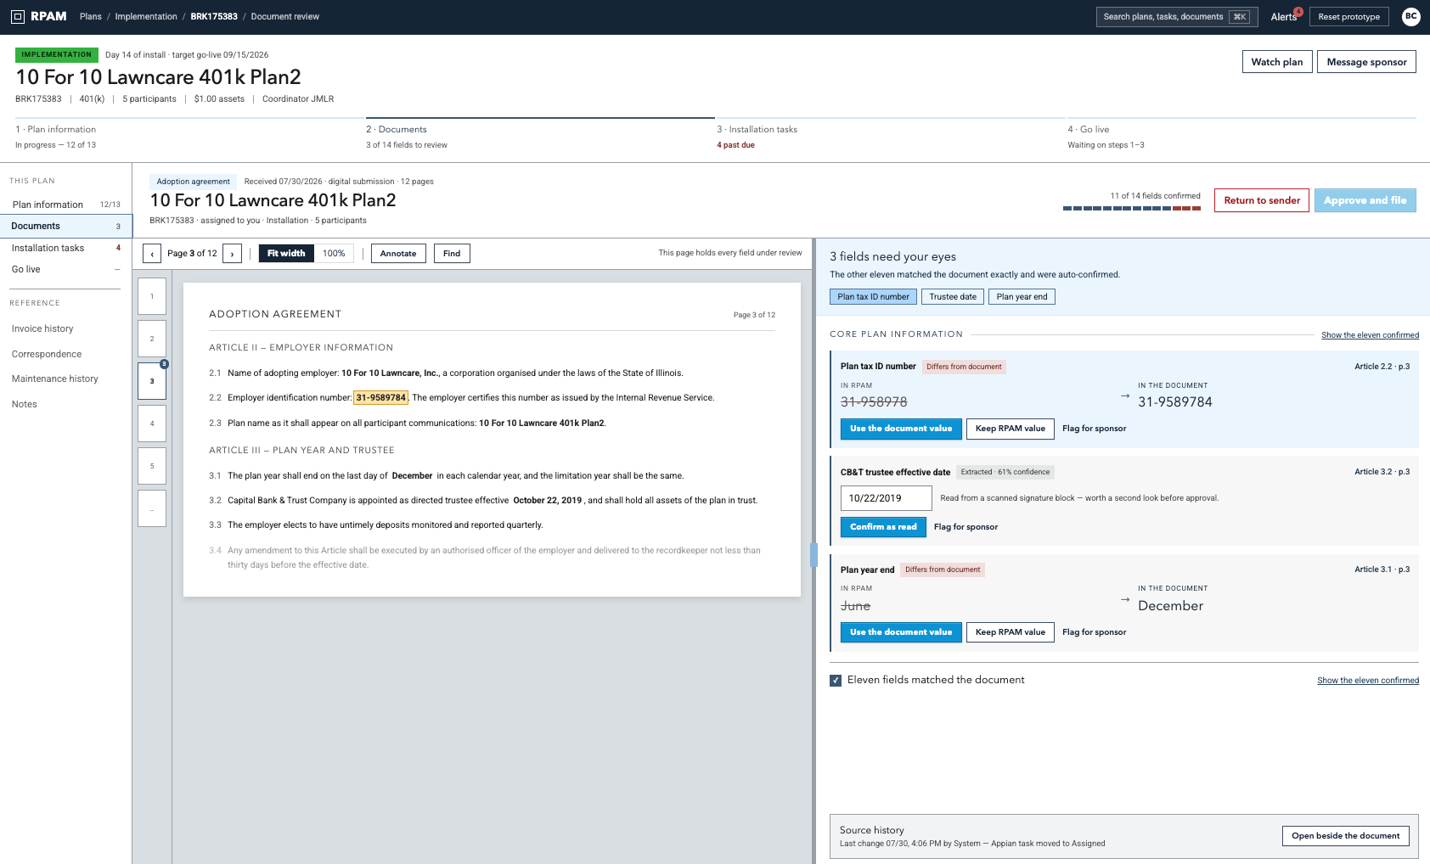The image size is (1430, 864).
Task: Click trustee date input 10/22/2019
Action: [x=887, y=498]
